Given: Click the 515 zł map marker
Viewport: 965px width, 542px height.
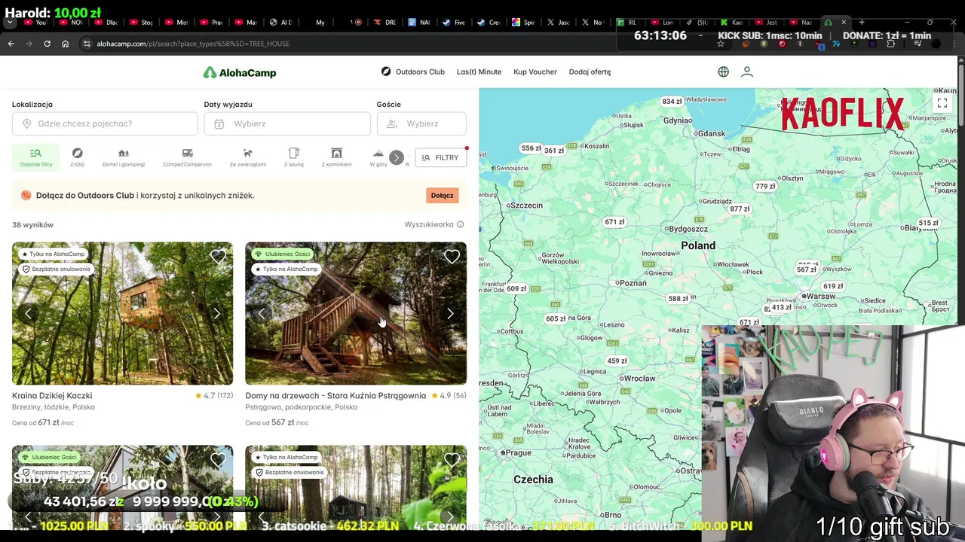Looking at the screenshot, I should tap(928, 223).
